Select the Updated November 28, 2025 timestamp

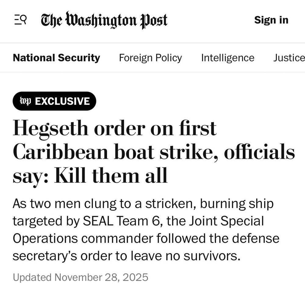[x=81, y=278]
